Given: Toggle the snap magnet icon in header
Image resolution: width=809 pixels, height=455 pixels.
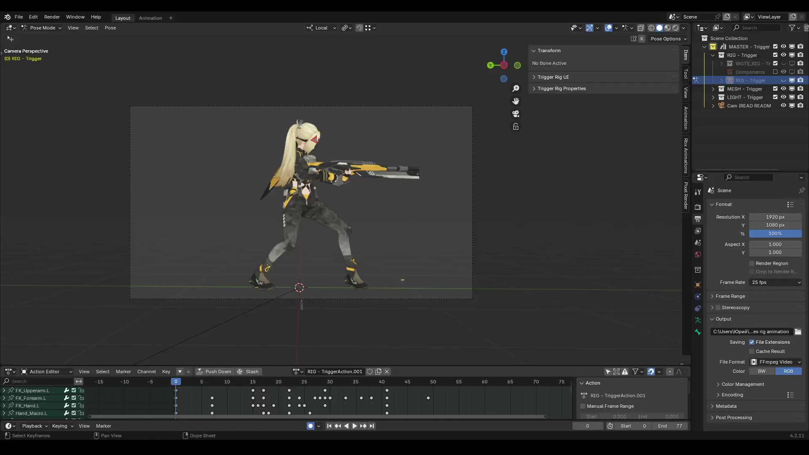Looking at the screenshot, I should (x=359, y=28).
